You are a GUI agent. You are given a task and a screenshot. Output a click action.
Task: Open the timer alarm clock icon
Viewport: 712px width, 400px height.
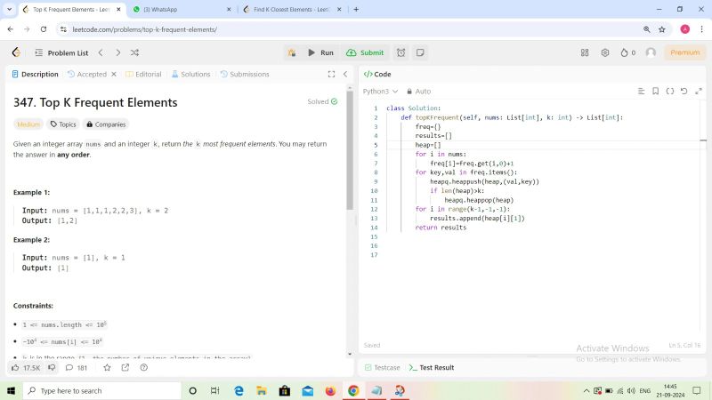401,52
